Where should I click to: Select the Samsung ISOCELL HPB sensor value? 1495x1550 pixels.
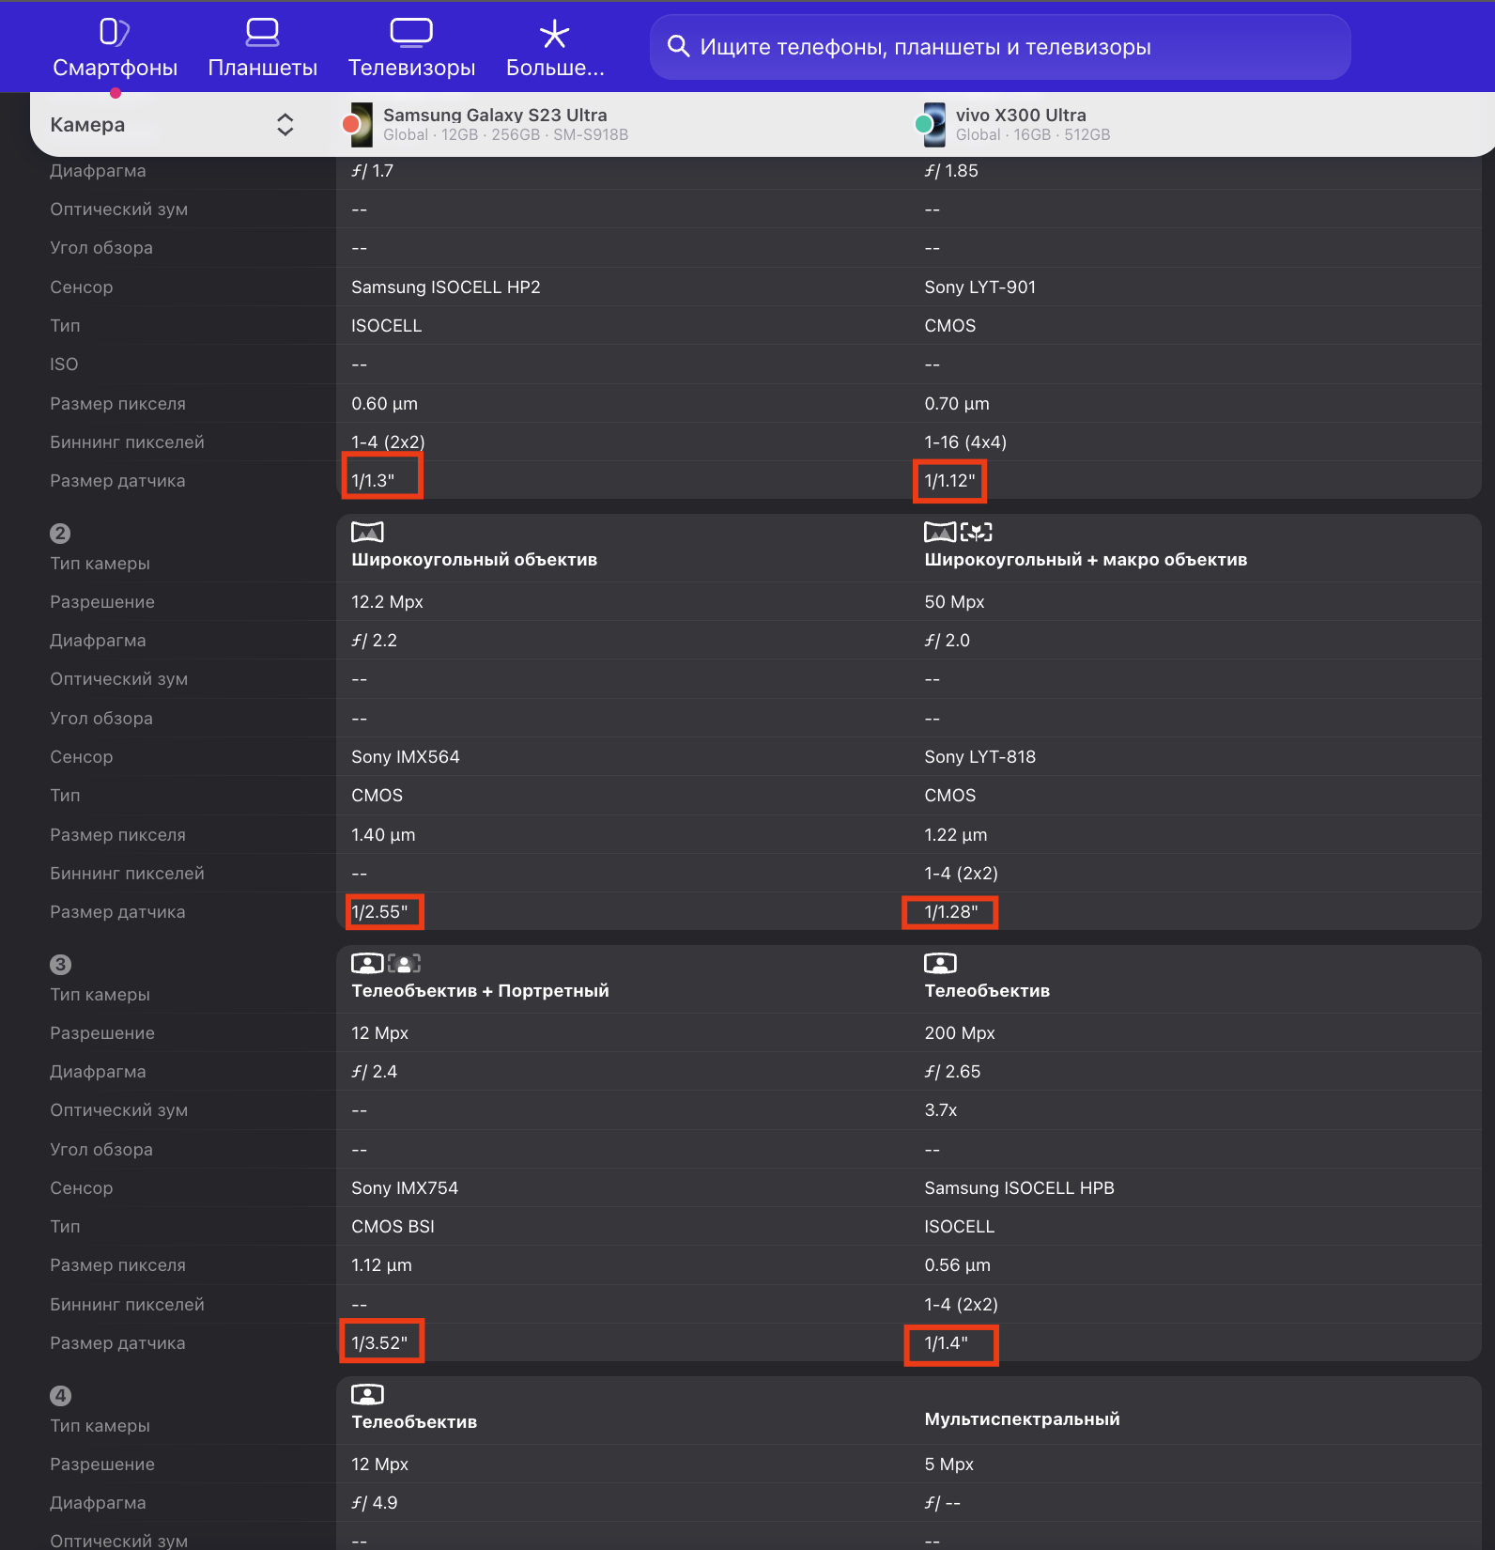[x=1019, y=1188]
